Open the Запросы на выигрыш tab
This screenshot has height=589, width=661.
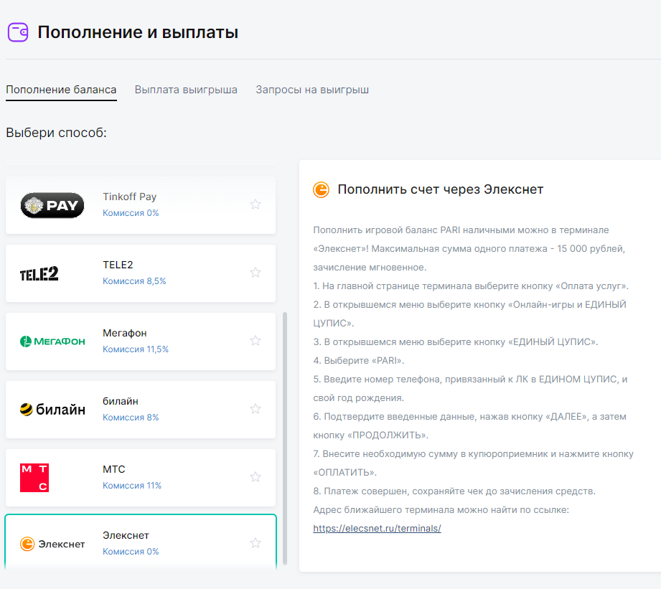(312, 90)
